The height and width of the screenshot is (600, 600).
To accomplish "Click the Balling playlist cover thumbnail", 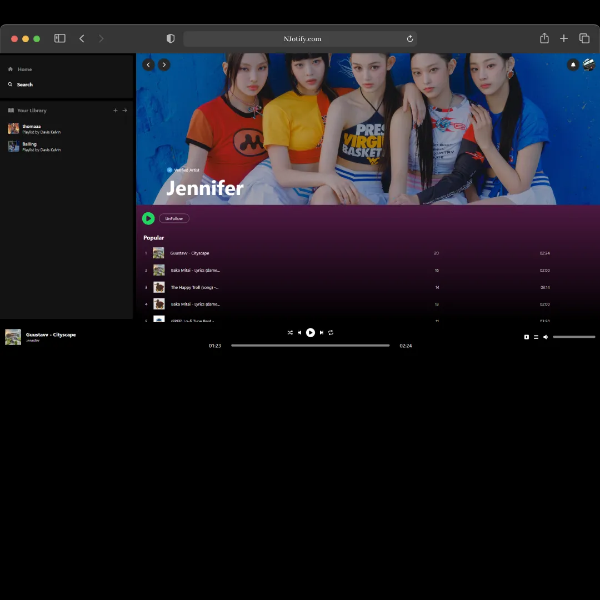I will point(13,146).
